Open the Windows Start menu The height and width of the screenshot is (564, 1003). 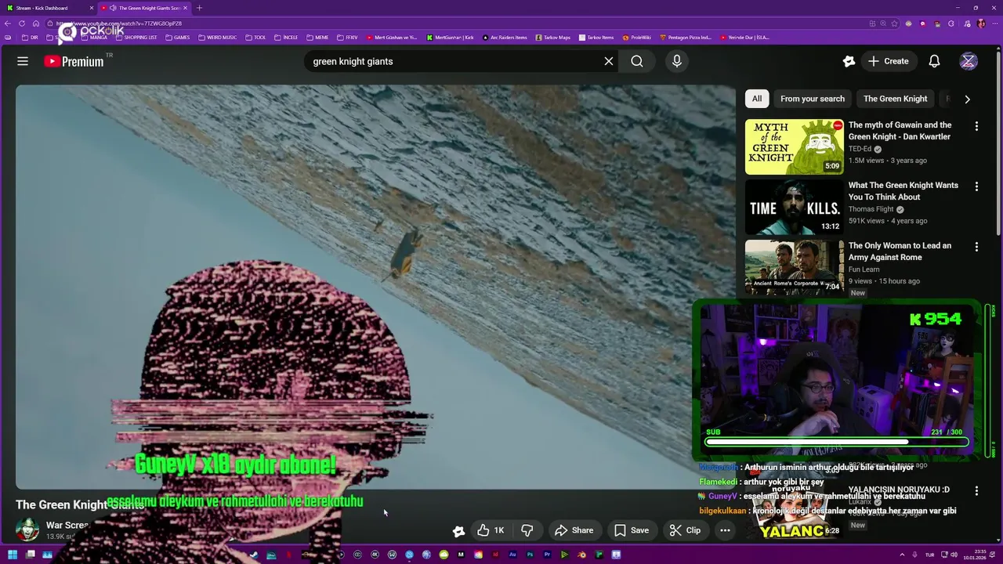click(x=13, y=555)
